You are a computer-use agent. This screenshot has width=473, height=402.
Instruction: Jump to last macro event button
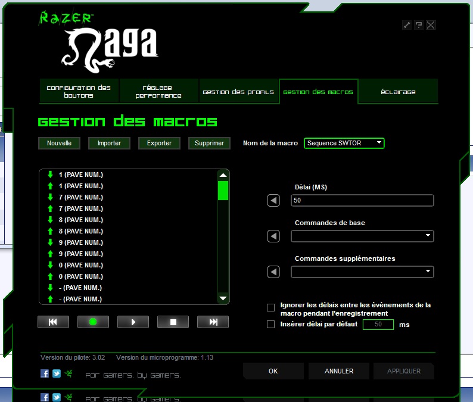click(x=213, y=322)
